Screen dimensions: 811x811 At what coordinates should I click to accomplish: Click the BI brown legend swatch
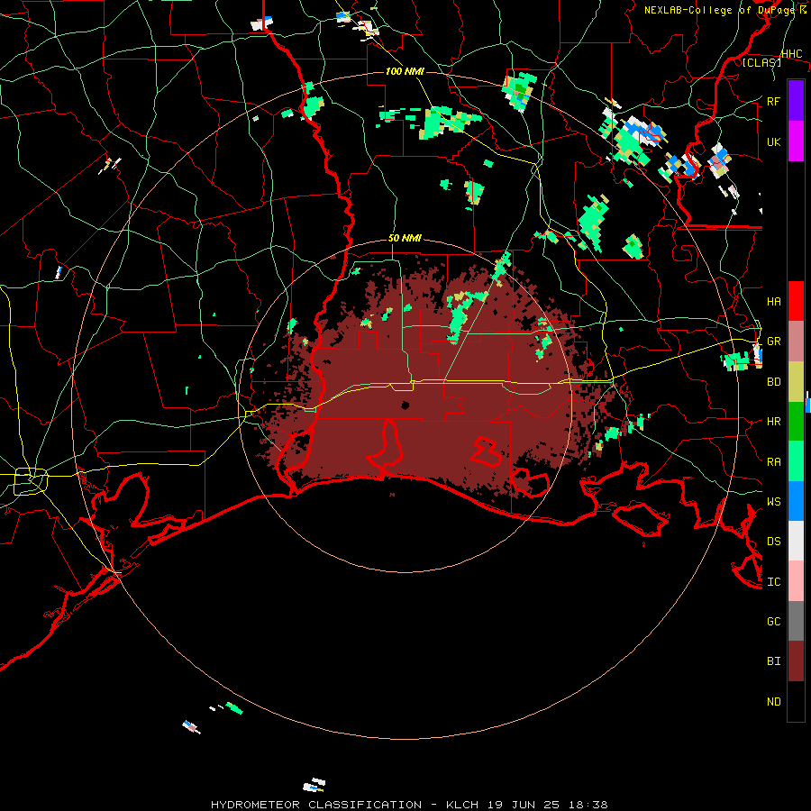point(796,661)
